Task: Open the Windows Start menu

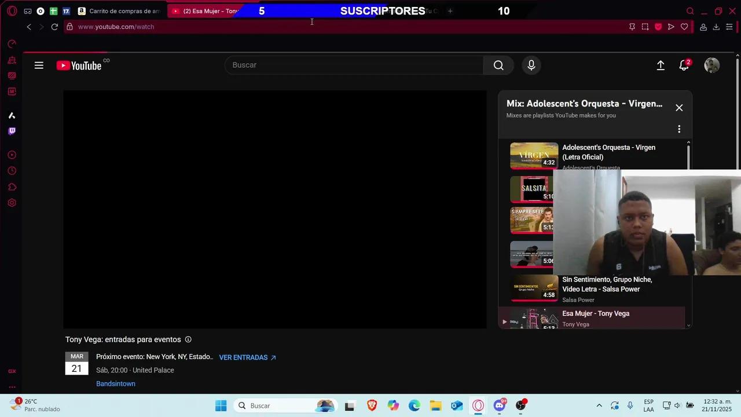Action: tap(221, 406)
